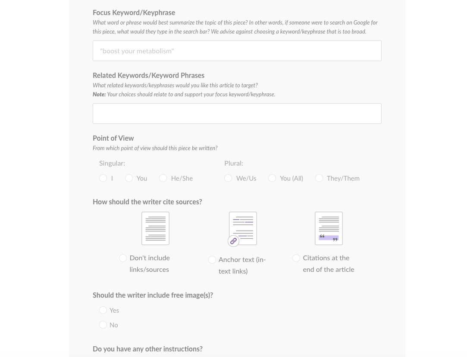Choose the You (All) plural option
Screen dimensions: 467x357
pyautogui.click(x=272, y=178)
